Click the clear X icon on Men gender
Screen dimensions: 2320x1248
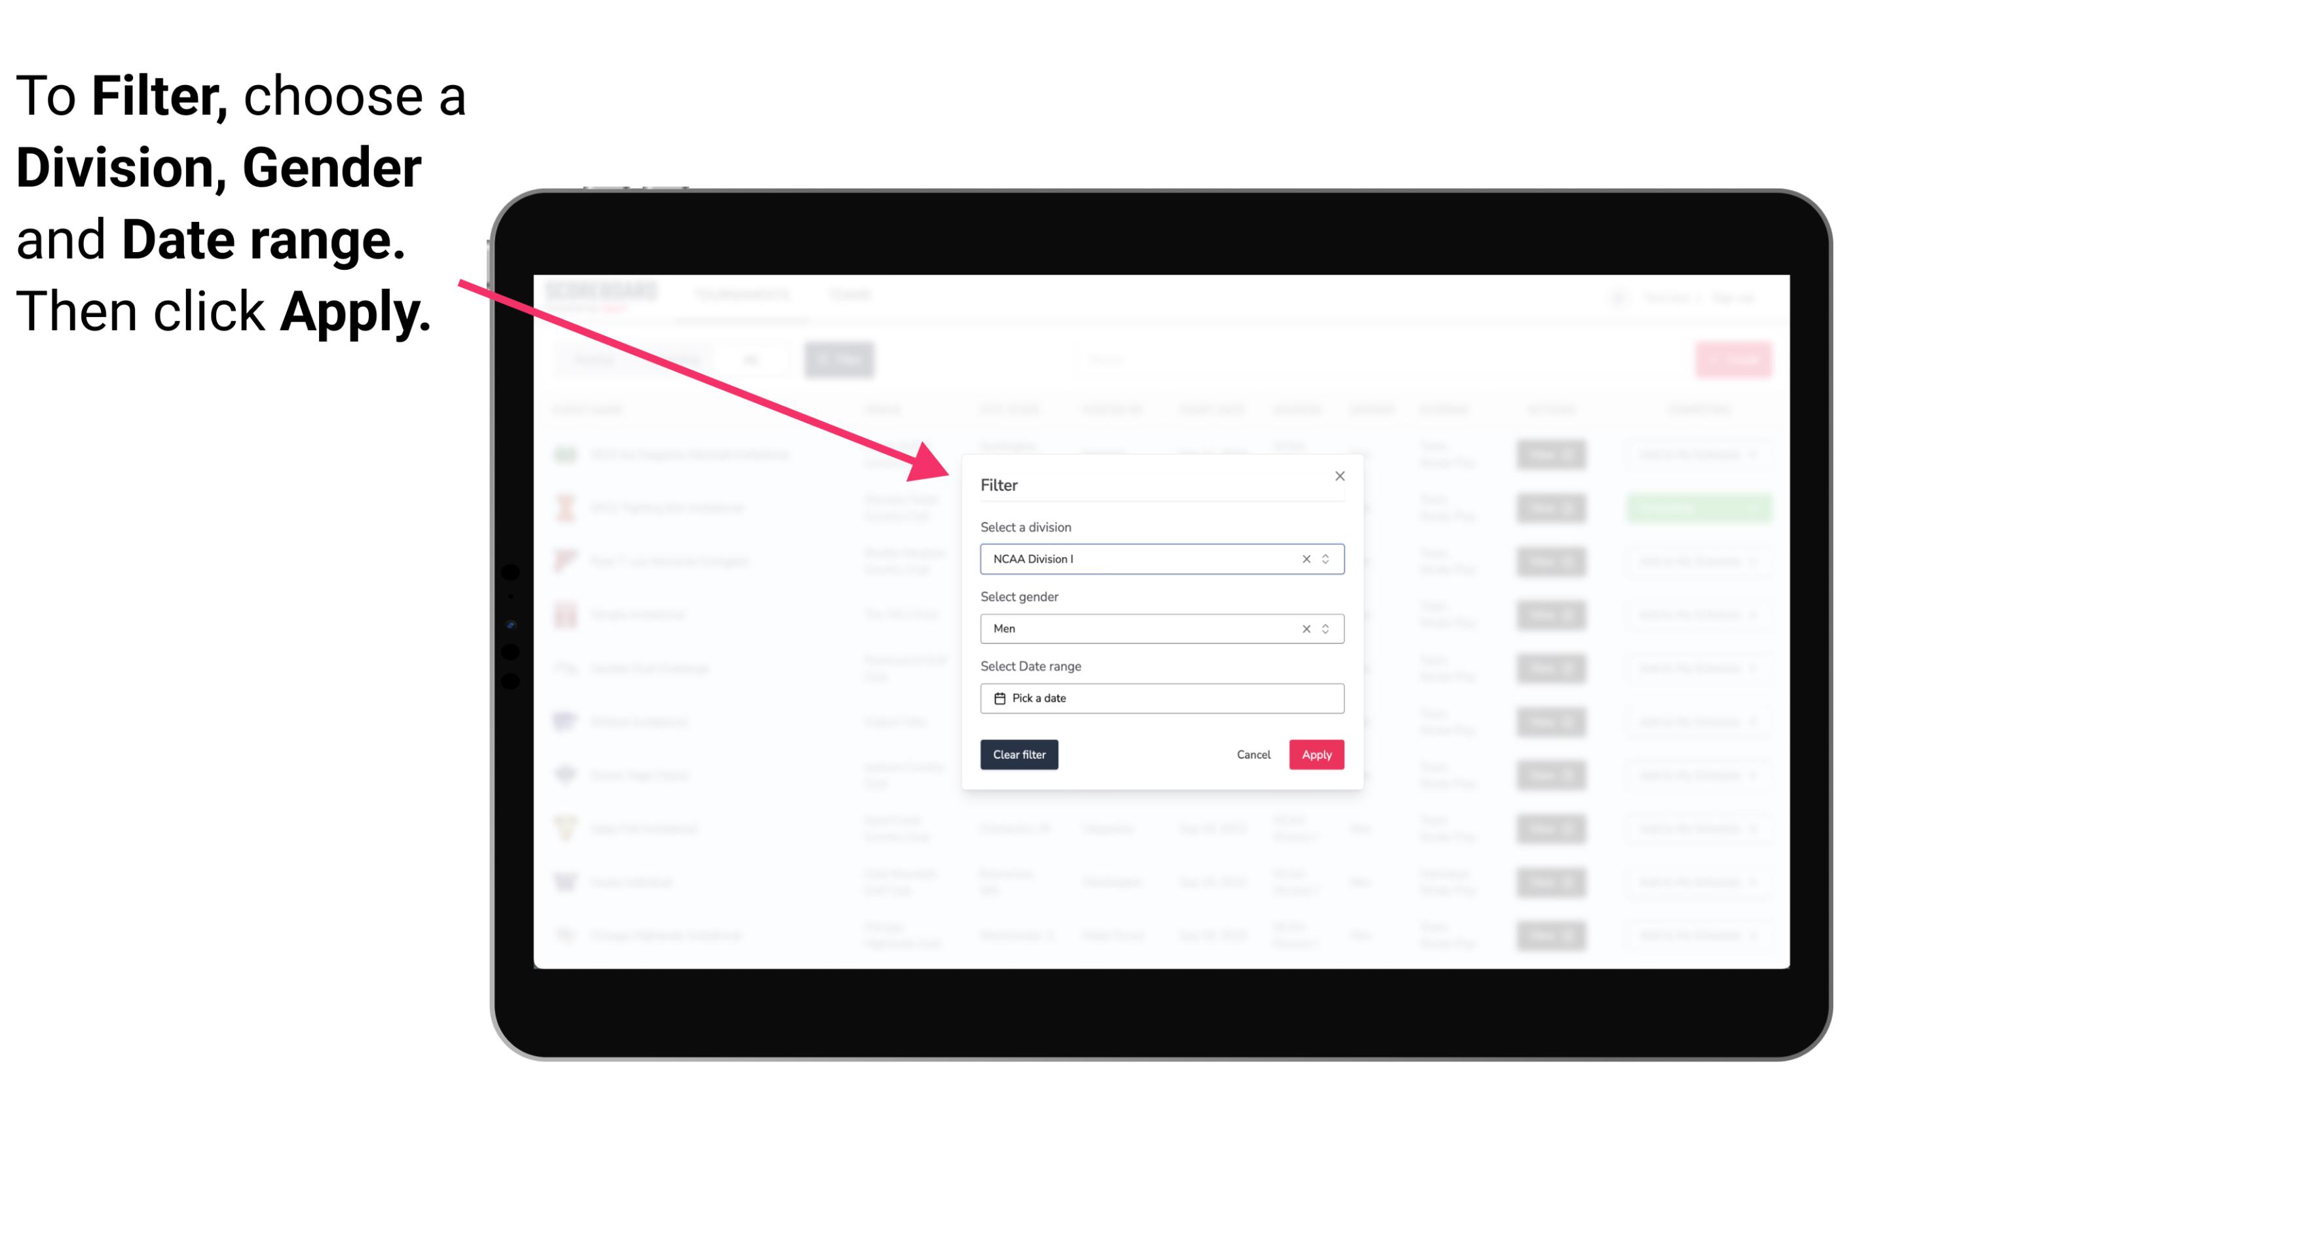click(x=1305, y=629)
